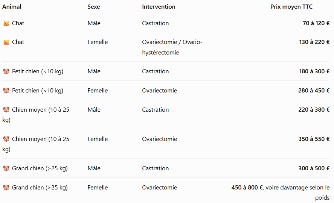
Task: Click dog emoji for male Grand chien
Action: tap(6, 168)
